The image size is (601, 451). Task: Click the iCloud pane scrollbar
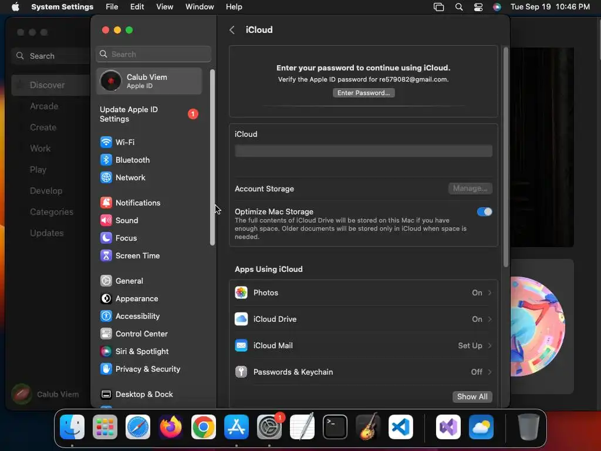[505, 157]
